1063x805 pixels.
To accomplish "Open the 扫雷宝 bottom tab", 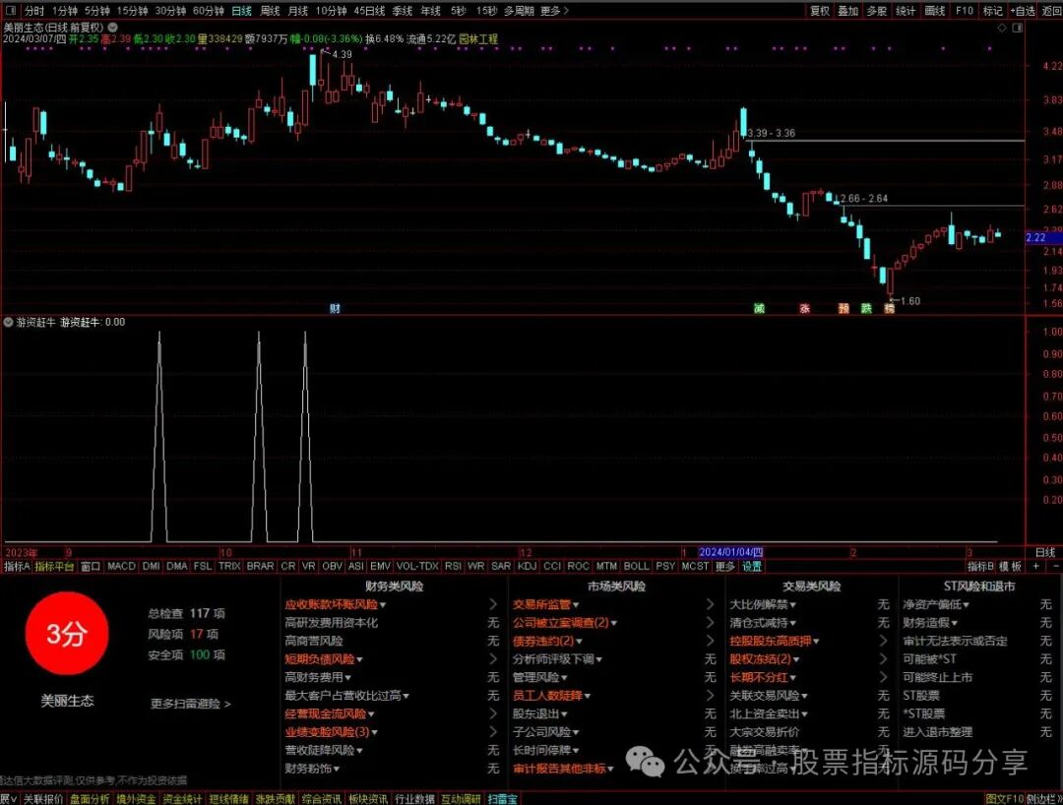I will [502, 799].
